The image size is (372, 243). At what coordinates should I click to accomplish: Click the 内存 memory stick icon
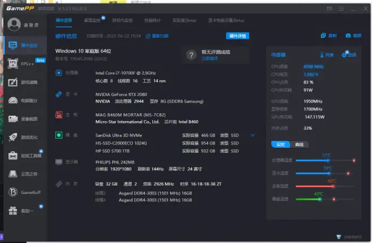click(x=59, y=184)
